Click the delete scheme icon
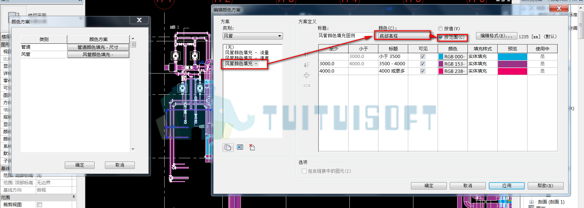The height and width of the screenshot is (208, 584). click(x=252, y=147)
